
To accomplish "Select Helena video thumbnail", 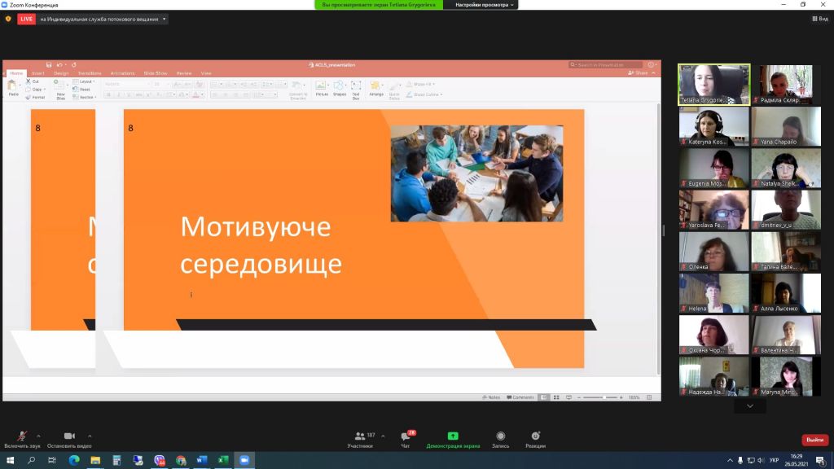I will tap(713, 293).
